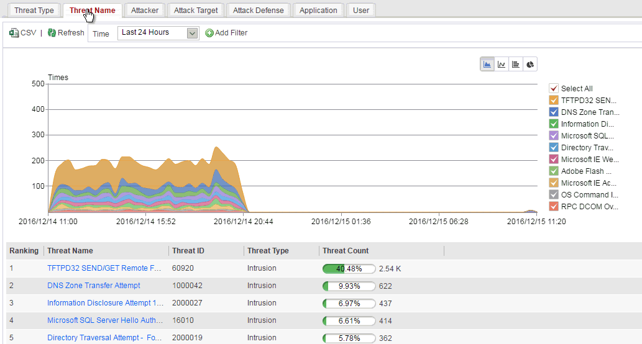Toggle the Select All checkbox
The width and height of the screenshot is (642, 344).
tap(554, 88)
